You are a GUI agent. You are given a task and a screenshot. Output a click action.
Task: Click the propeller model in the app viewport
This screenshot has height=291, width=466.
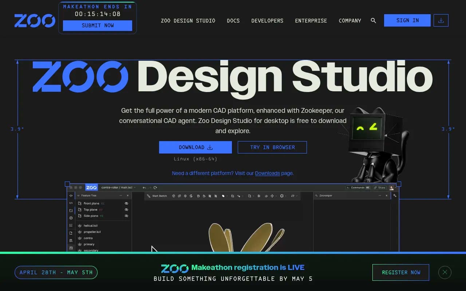point(246,237)
